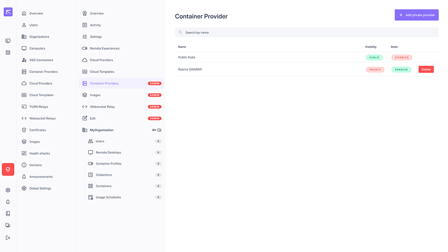Open Usage Schedules under MyOrganization

click(108, 197)
